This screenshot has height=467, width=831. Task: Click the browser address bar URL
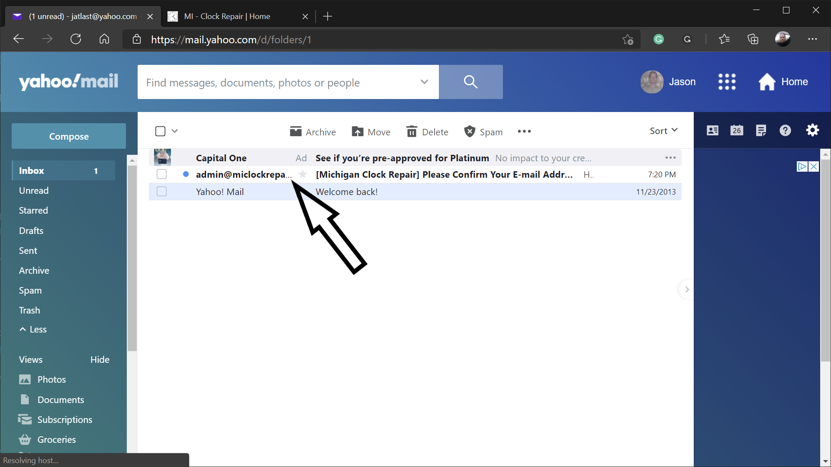pos(231,39)
